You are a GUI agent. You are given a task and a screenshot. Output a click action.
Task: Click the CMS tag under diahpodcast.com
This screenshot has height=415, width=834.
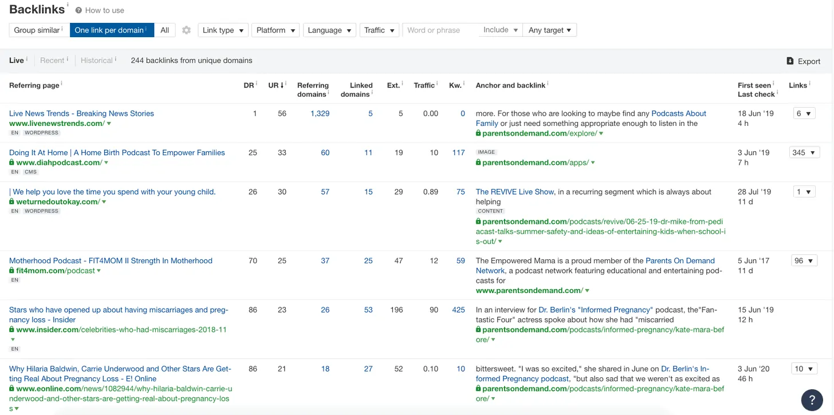click(30, 172)
